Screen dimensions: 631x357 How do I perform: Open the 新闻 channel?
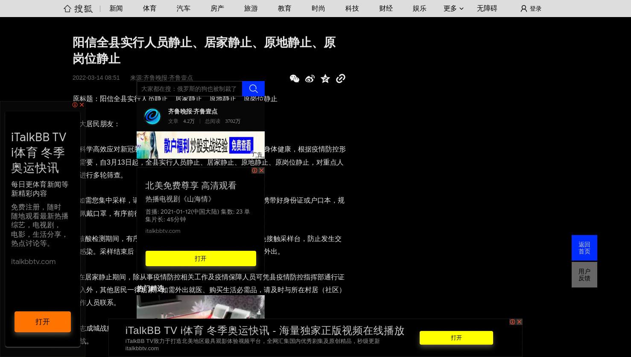pos(116,9)
